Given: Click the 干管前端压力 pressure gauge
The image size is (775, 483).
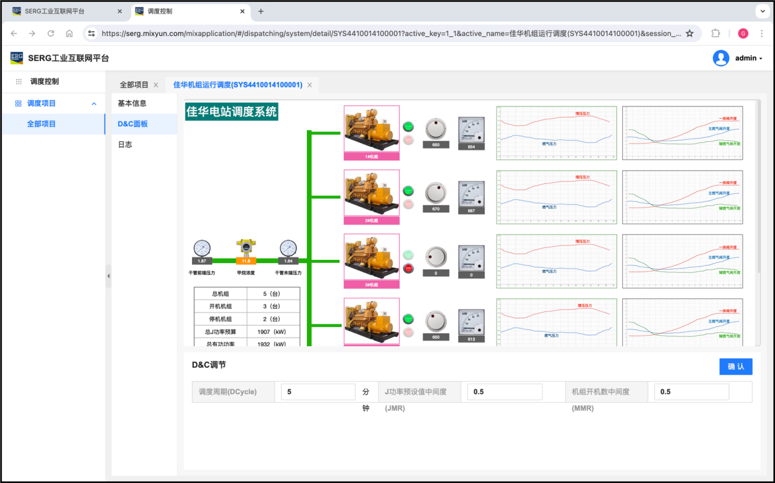Looking at the screenshot, I should pyautogui.click(x=202, y=248).
